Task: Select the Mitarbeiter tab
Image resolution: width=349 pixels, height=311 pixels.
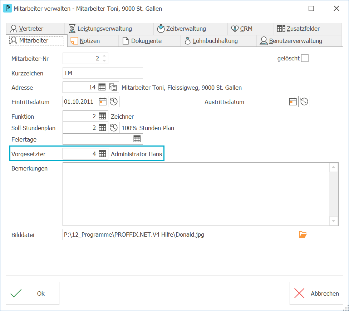Action: (36, 40)
